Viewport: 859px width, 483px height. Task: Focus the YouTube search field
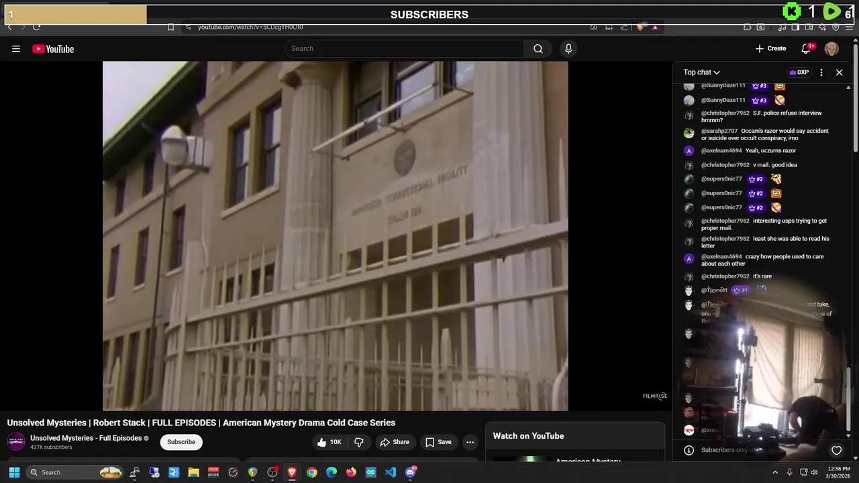404,48
